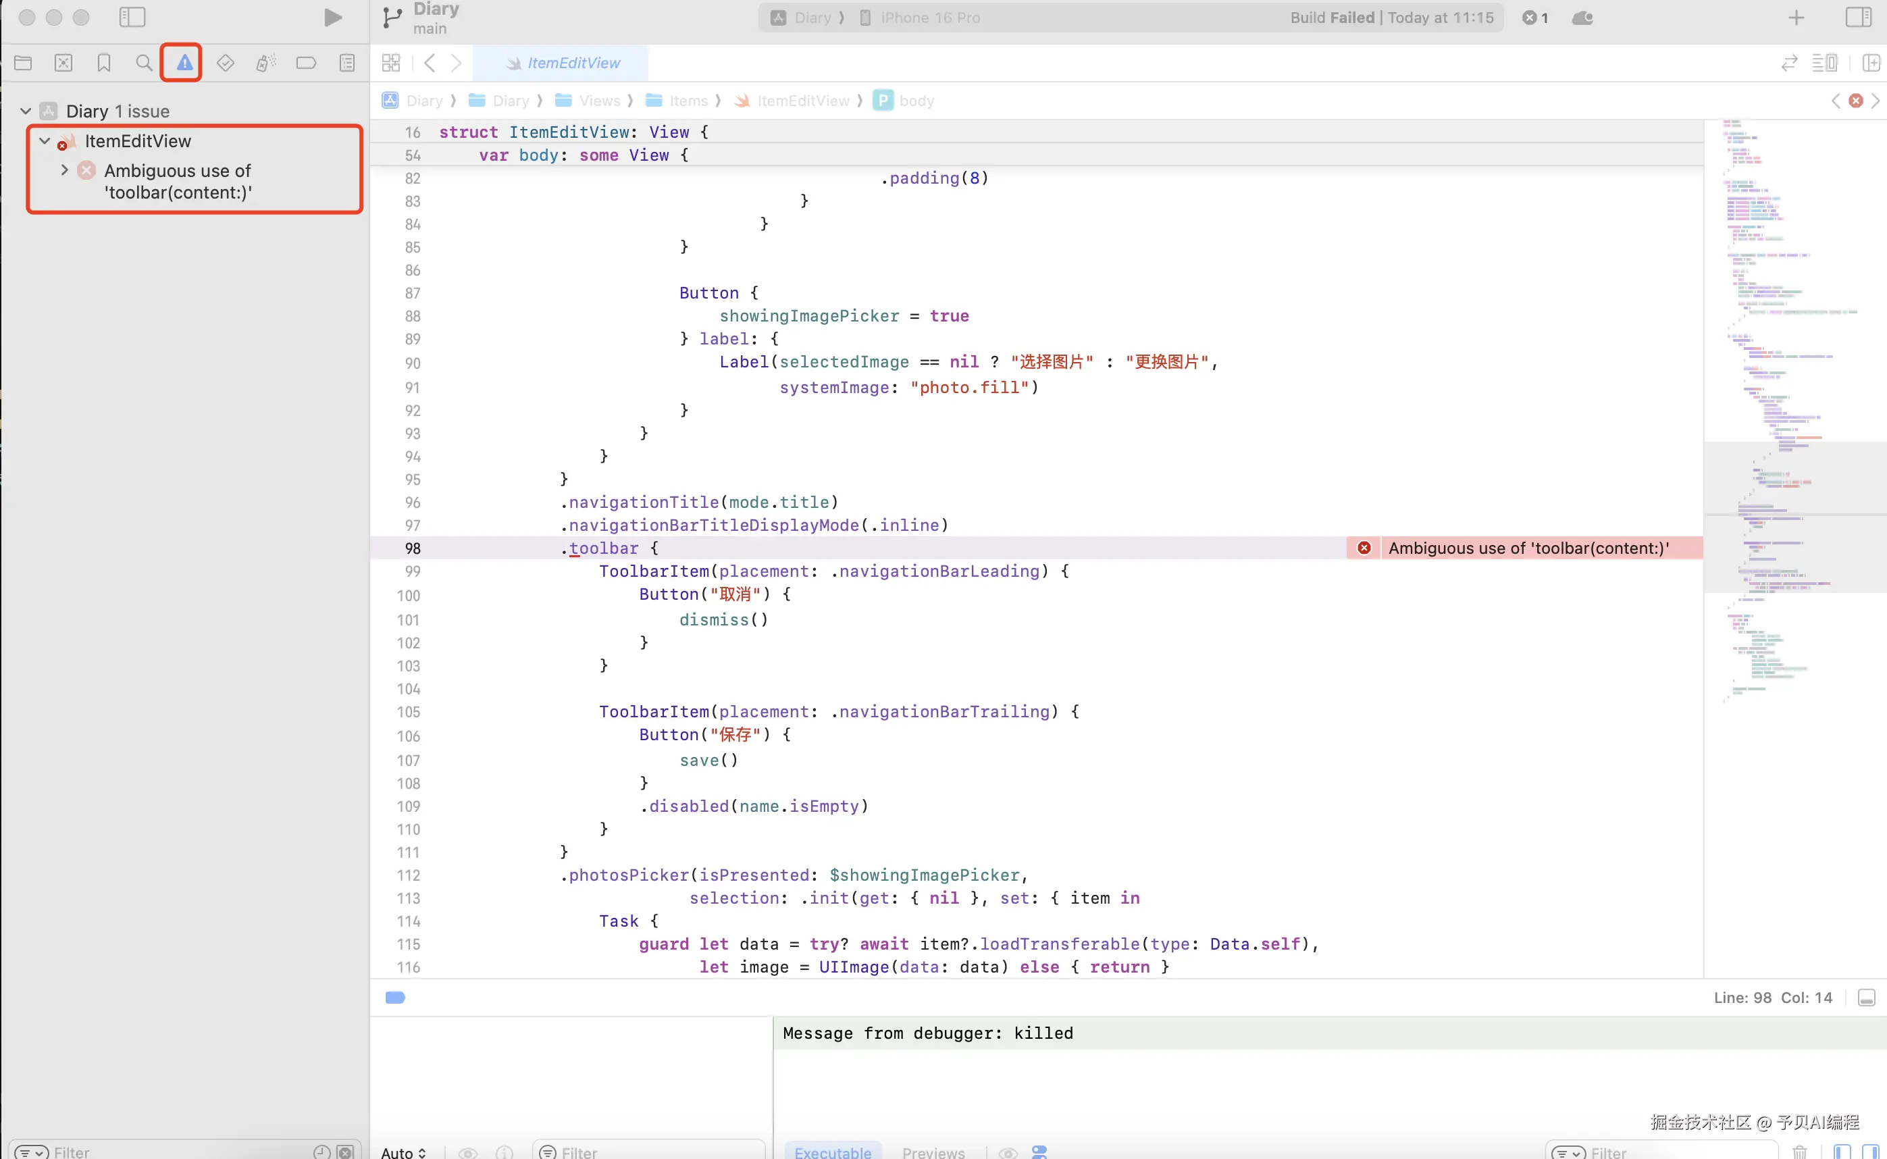Click the Run play button
The image size is (1887, 1159).
point(333,18)
